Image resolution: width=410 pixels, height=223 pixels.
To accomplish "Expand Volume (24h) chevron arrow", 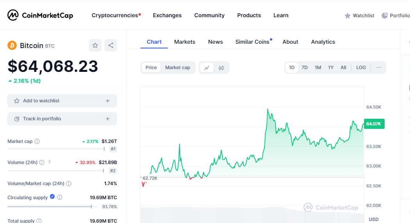I will pos(50,162).
